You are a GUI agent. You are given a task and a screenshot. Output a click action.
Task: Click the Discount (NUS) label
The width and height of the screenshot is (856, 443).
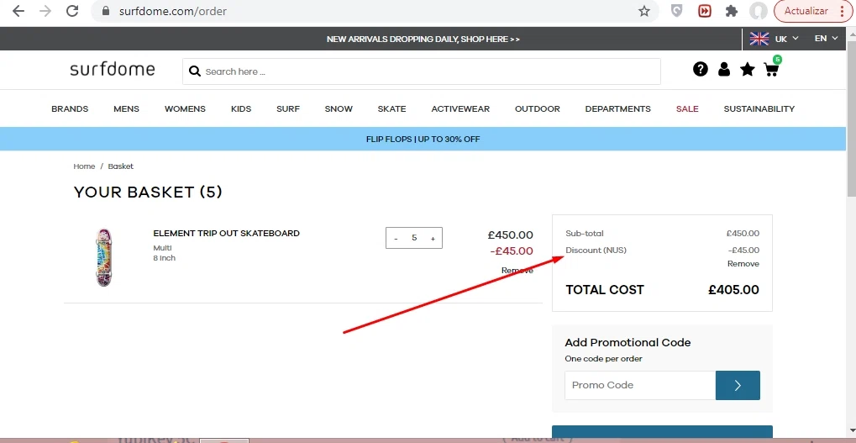pos(596,251)
